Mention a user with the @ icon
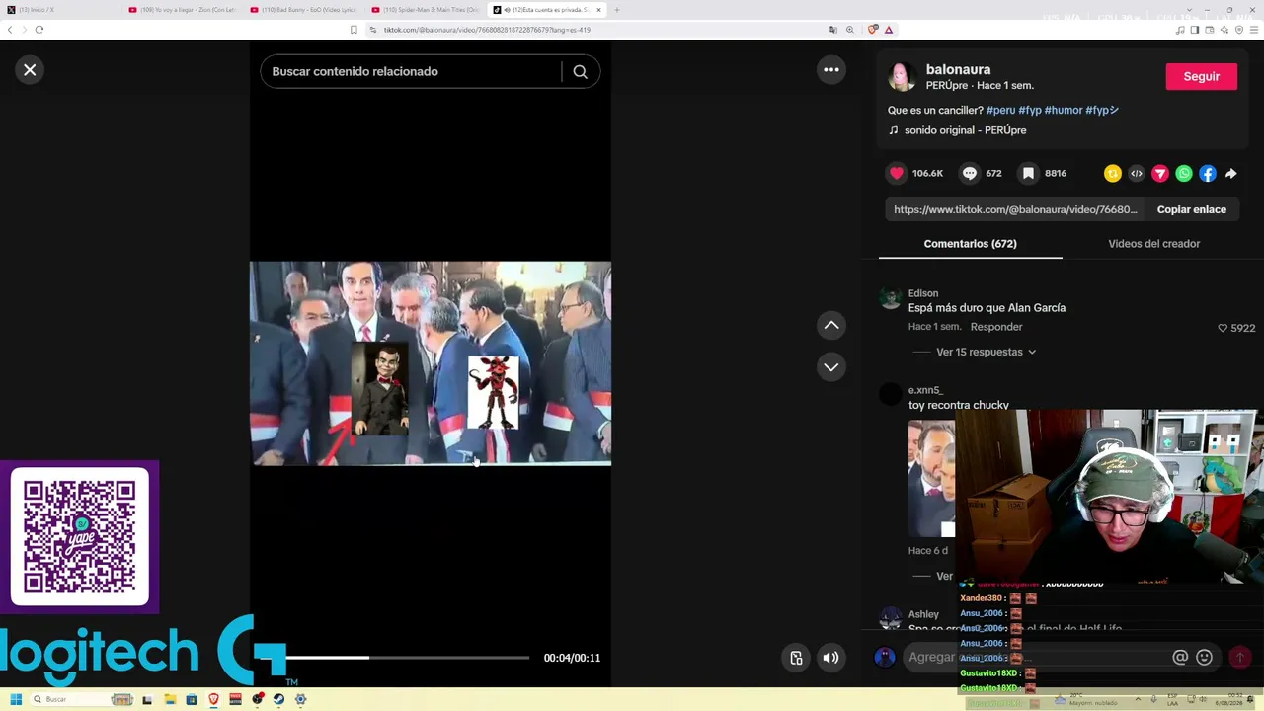The height and width of the screenshot is (711, 1264). [1180, 657]
